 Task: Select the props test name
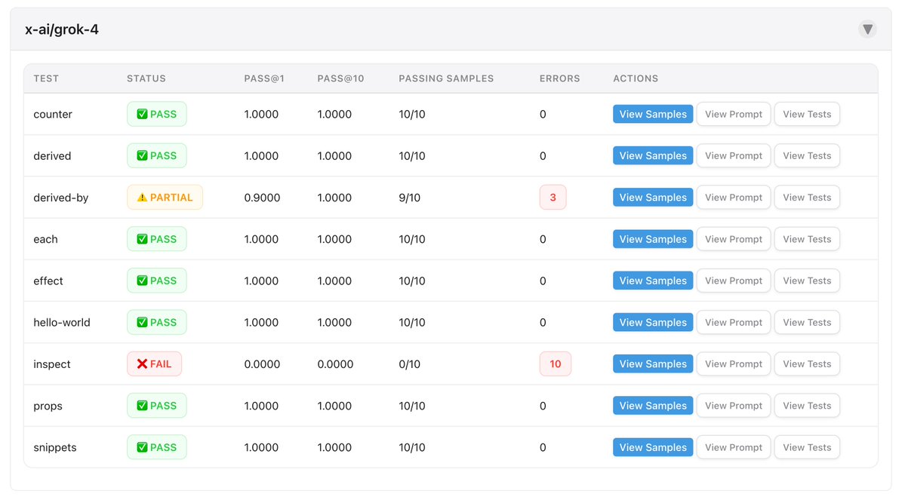point(48,406)
